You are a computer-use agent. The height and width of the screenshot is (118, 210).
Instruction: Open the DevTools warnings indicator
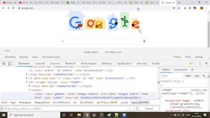[192, 63]
